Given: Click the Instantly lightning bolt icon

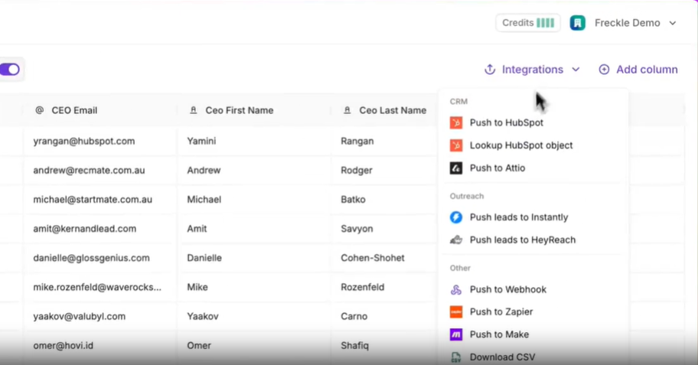Looking at the screenshot, I should (x=456, y=217).
